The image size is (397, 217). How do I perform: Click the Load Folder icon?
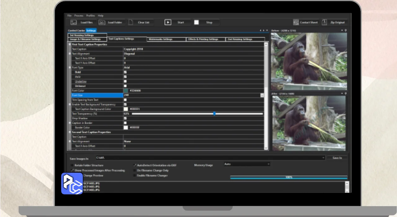point(102,22)
